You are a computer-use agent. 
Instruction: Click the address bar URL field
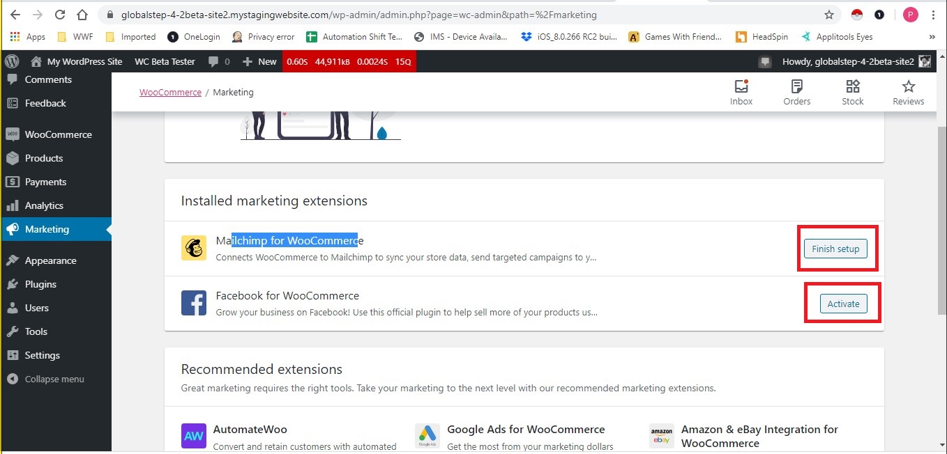pos(349,14)
